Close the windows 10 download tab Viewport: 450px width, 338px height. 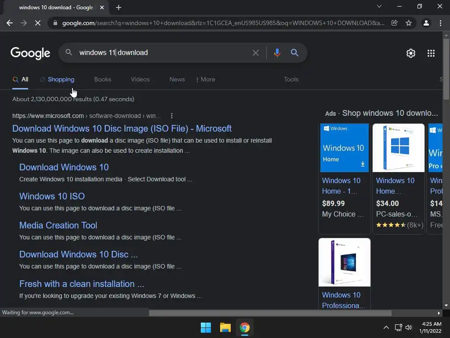(x=102, y=7)
